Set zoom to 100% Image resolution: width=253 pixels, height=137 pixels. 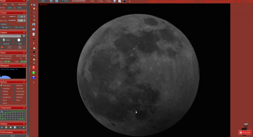click(100, 1)
